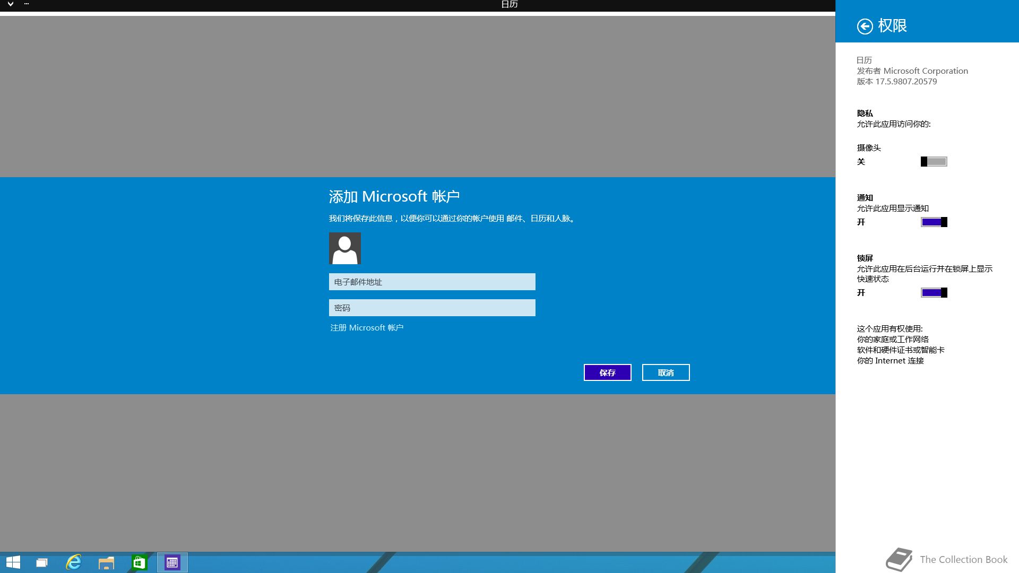Click the account avatar picture
Screen dimensions: 1019x573
coord(345,248)
